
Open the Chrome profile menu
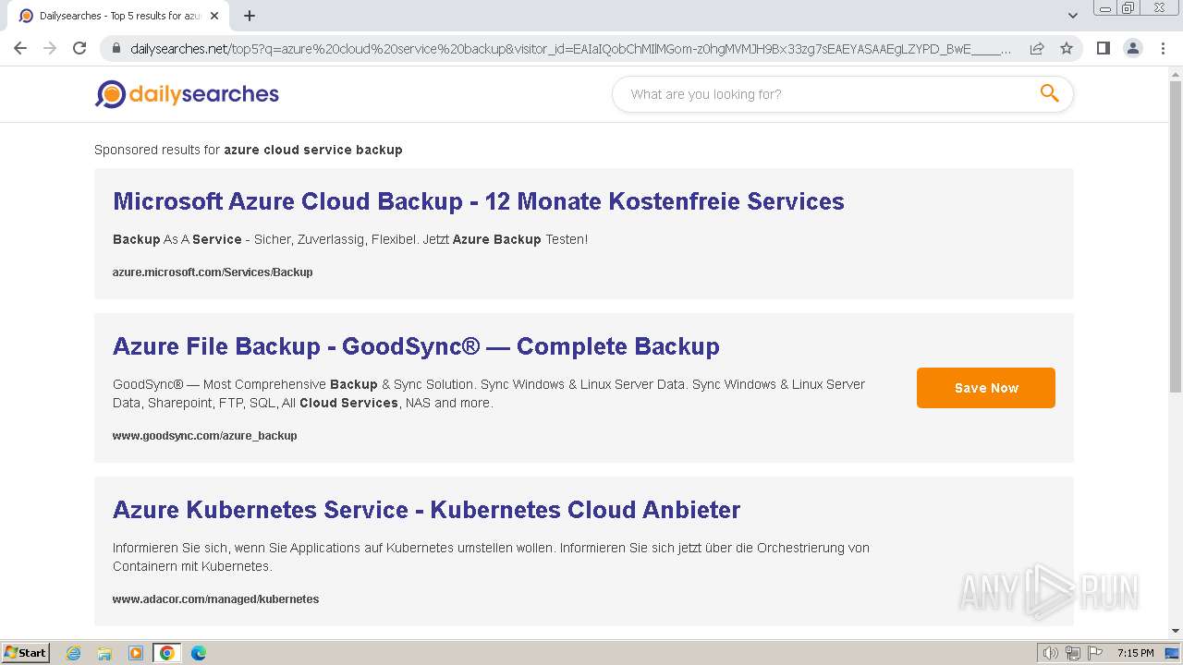point(1132,48)
